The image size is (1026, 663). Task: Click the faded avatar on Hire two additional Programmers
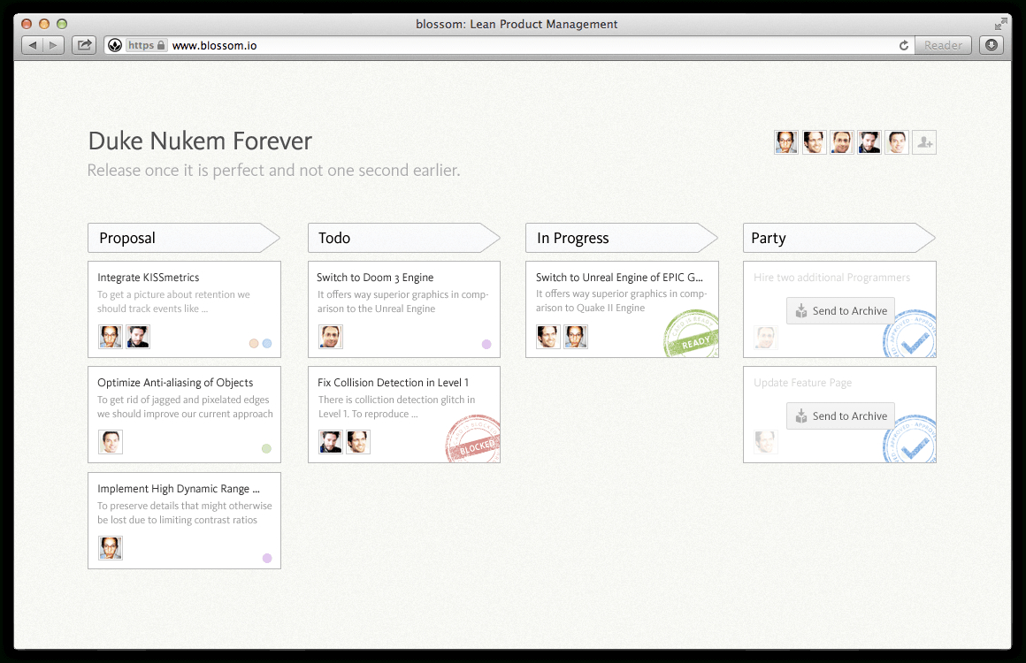[766, 338]
